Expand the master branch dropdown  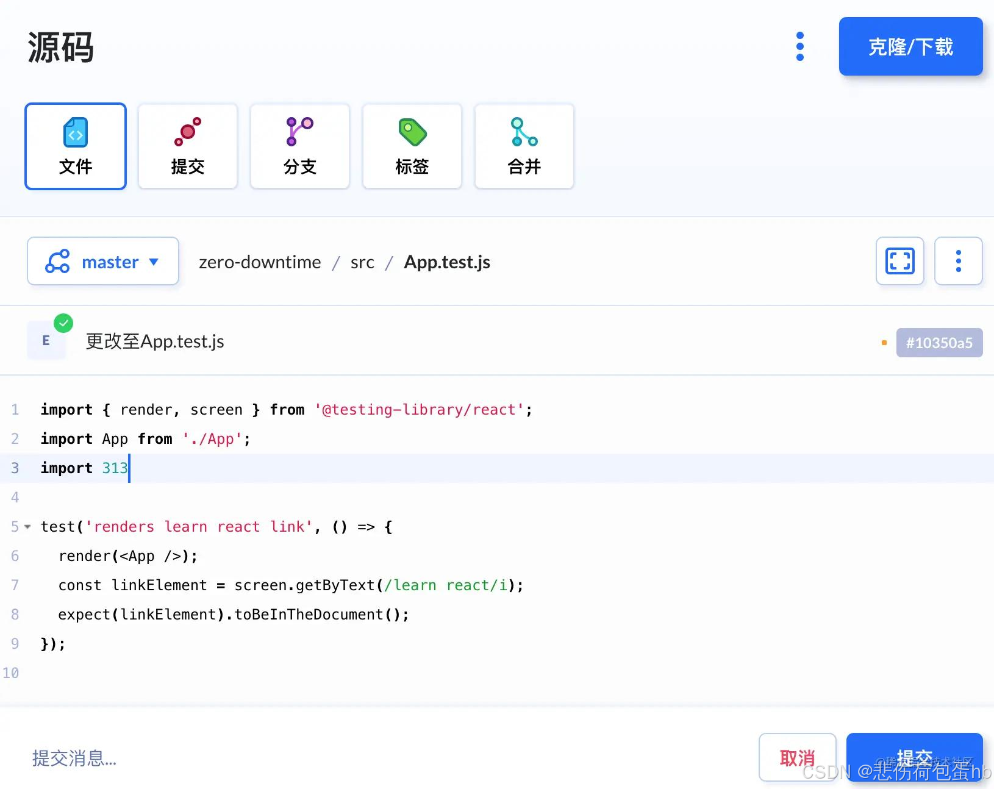(x=103, y=261)
